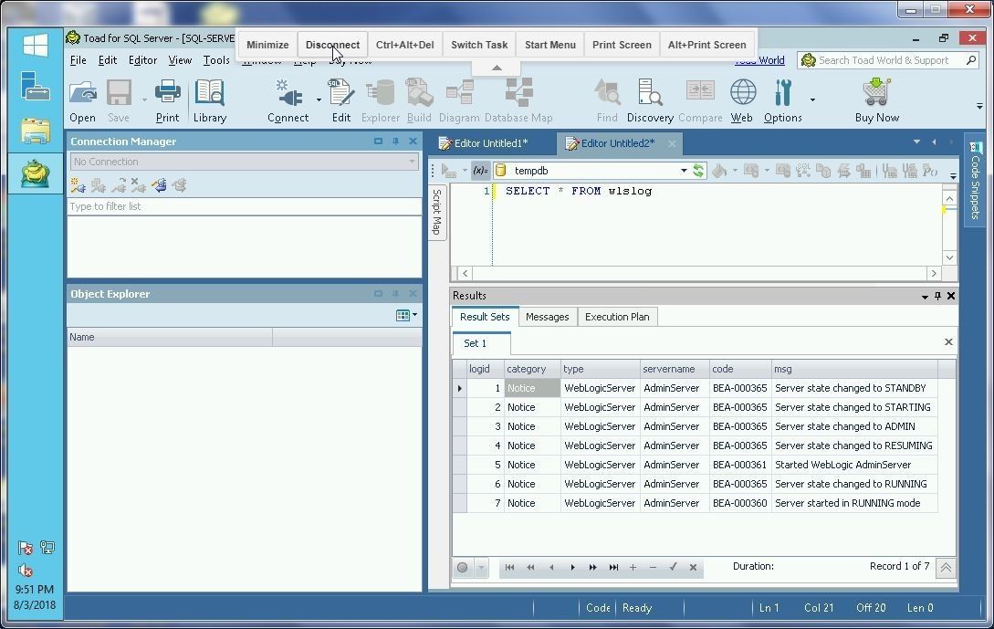Open the No Connection dropdown
This screenshot has height=629, width=994.
(x=412, y=162)
